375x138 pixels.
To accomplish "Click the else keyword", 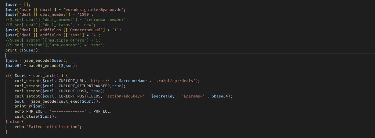I will (15, 122).
